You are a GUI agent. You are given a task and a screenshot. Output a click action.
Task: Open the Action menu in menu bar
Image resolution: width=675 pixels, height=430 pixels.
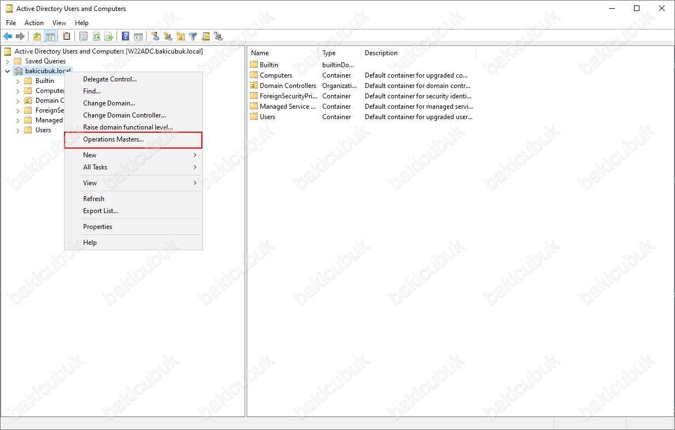[34, 23]
